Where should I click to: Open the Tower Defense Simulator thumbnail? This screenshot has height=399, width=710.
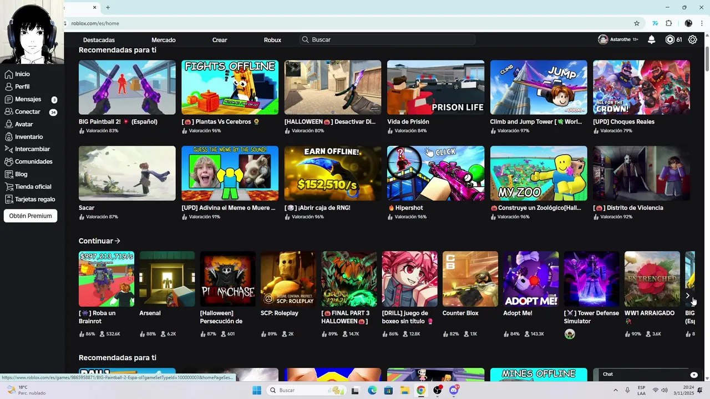click(x=591, y=279)
